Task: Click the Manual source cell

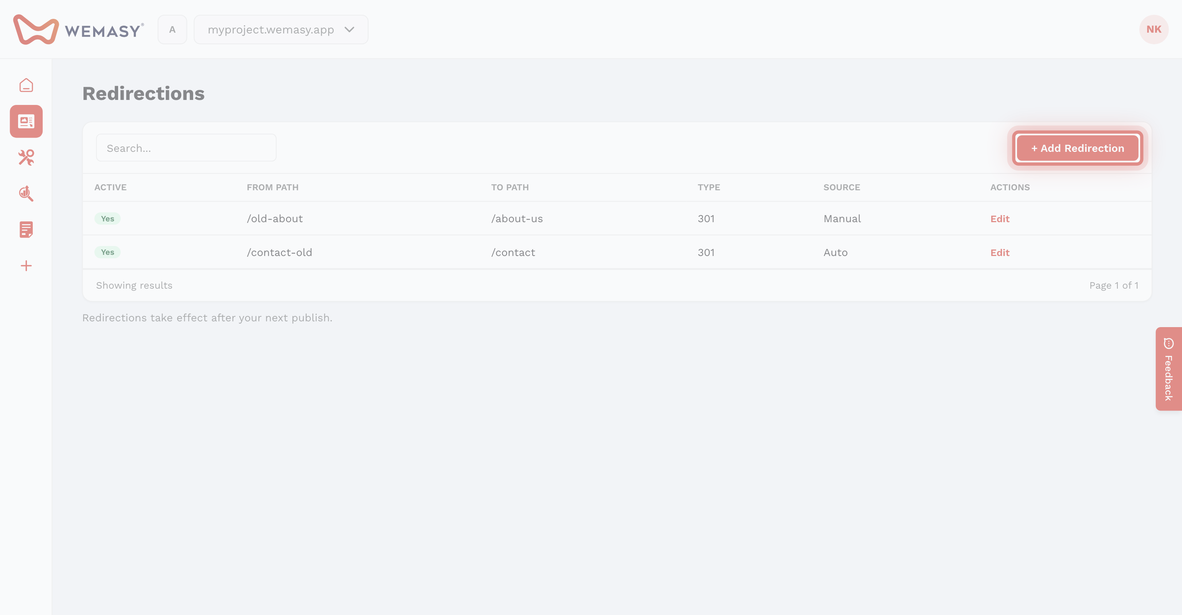Action: pos(842,219)
